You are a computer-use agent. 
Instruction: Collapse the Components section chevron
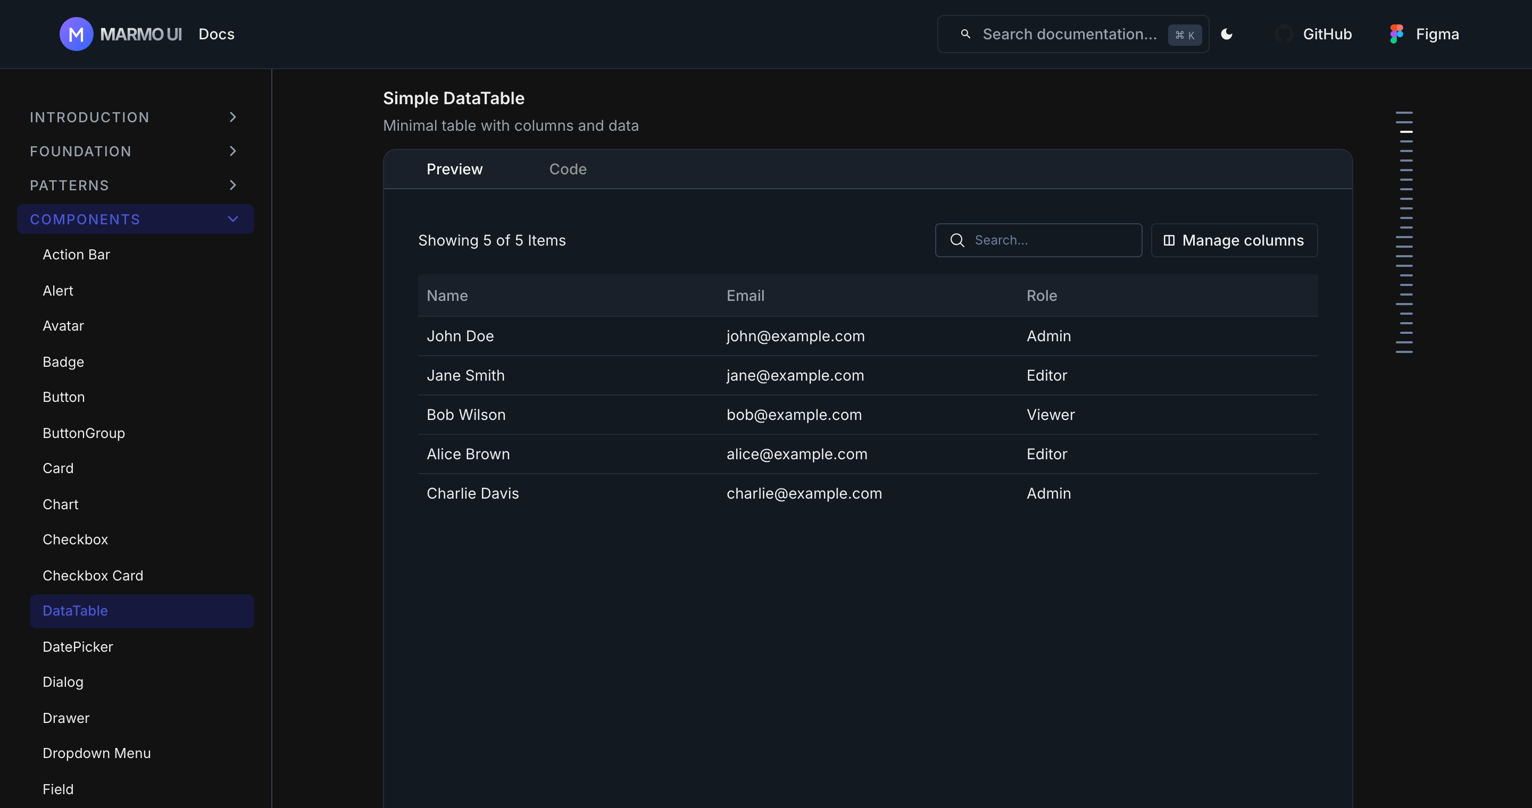point(232,218)
